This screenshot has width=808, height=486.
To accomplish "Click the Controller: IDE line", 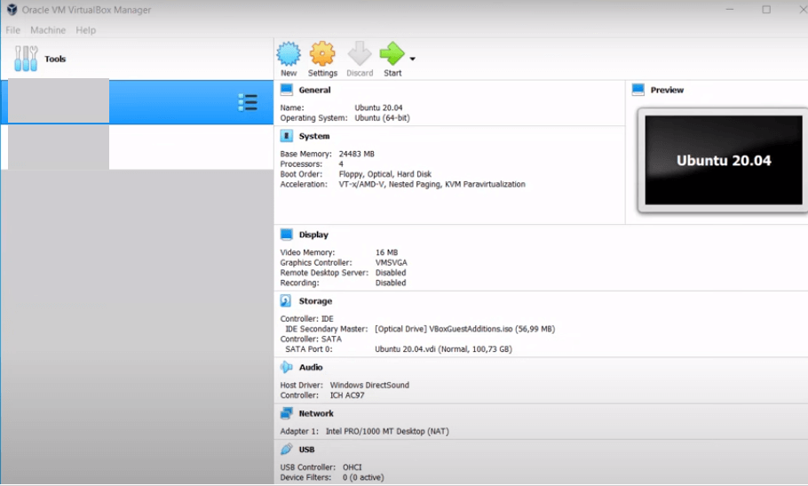I will tap(306, 319).
